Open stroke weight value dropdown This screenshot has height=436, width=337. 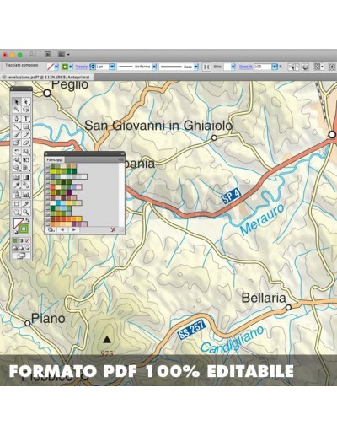pos(112,67)
